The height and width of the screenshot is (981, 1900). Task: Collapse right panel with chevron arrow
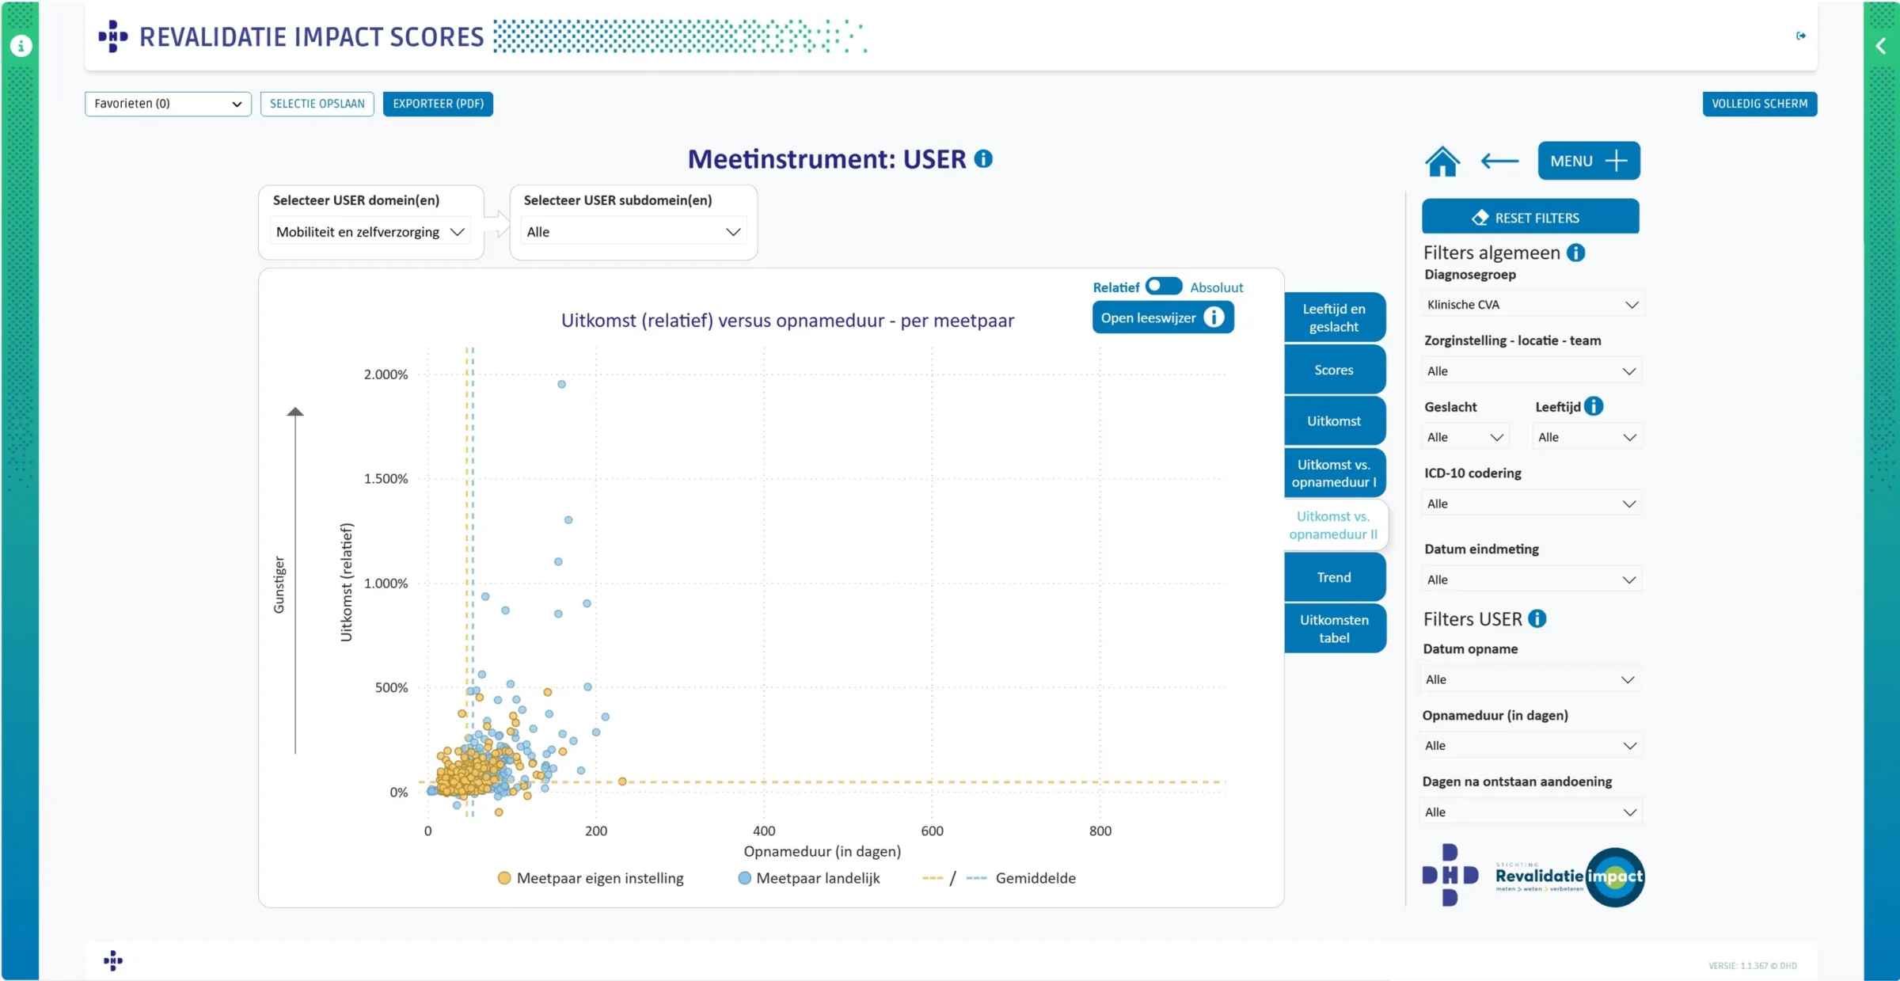click(1881, 46)
